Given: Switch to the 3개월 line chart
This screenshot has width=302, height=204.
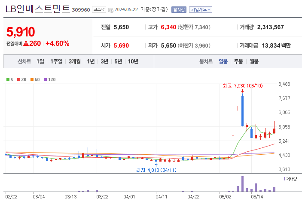Looking at the screenshot, I should (x=75, y=61).
